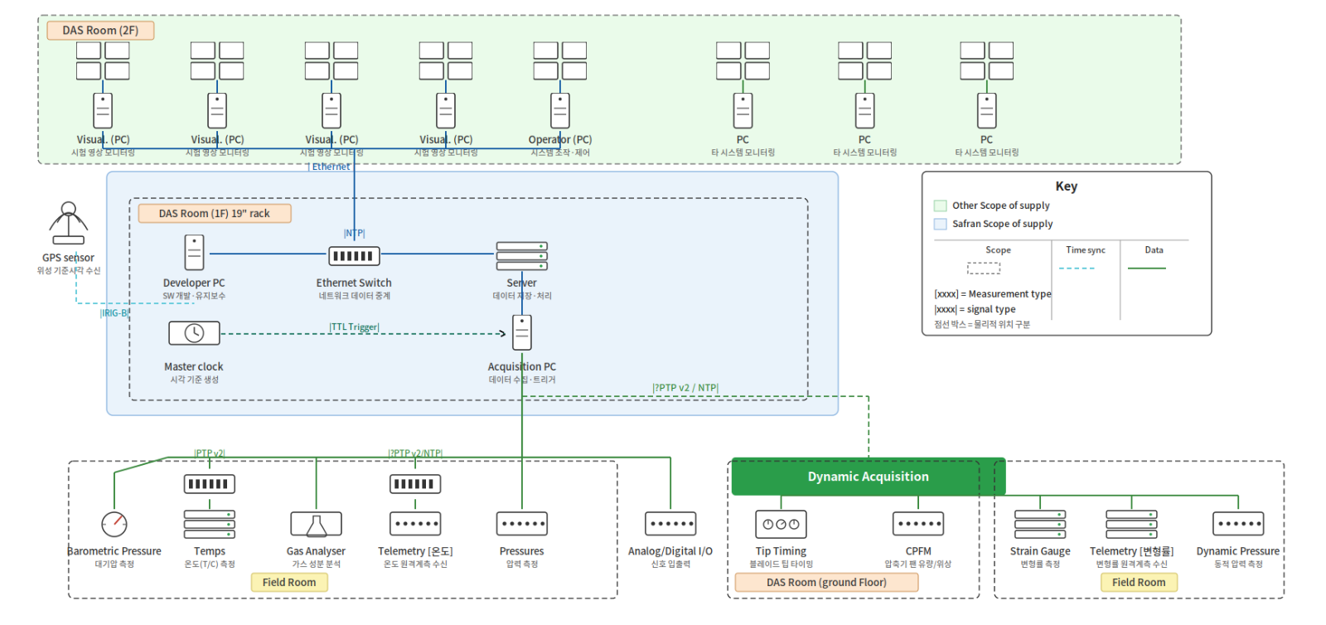
Task: Select the Temps server stack icon
Action: pos(209,525)
